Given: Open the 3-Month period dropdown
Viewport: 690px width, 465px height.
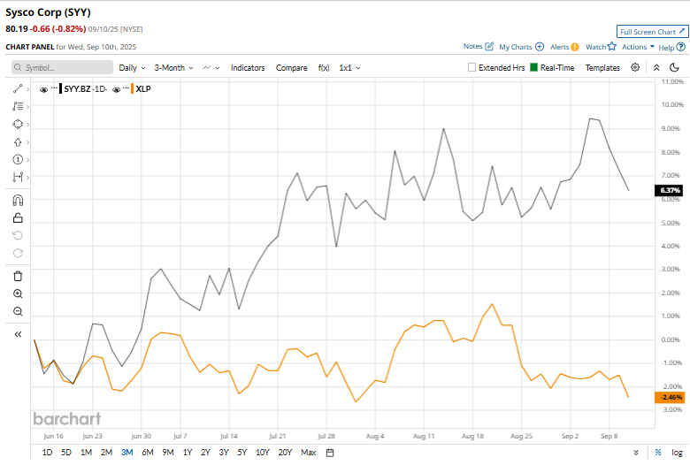Looking at the screenshot, I should coord(173,68).
